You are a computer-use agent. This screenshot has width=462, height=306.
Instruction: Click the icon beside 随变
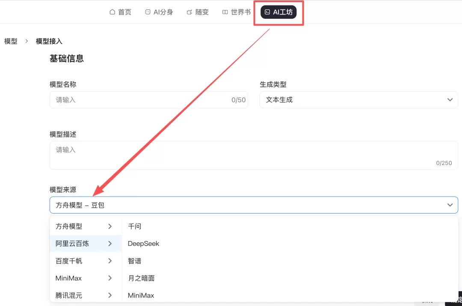tap(190, 12)
